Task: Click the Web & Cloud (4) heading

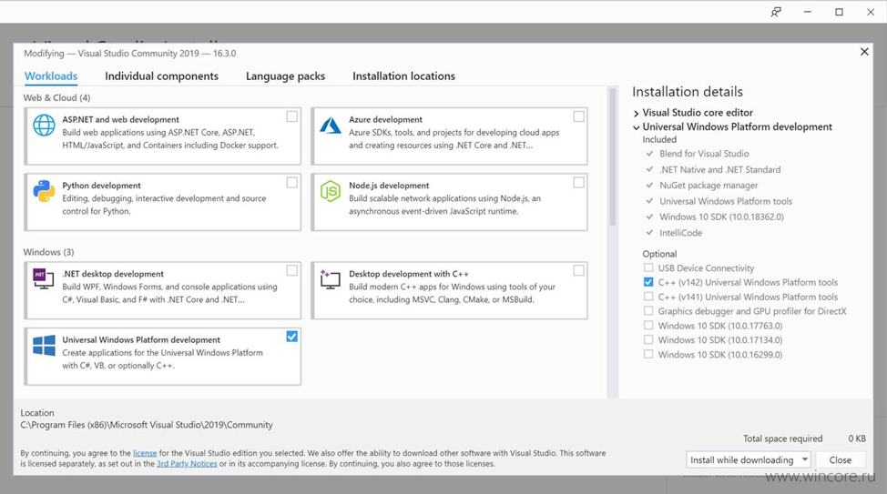Action: (x=56, y=97)
